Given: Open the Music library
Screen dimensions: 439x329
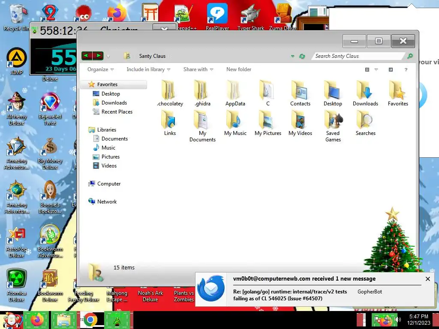Looking at the screenshot, I should 108,147.
